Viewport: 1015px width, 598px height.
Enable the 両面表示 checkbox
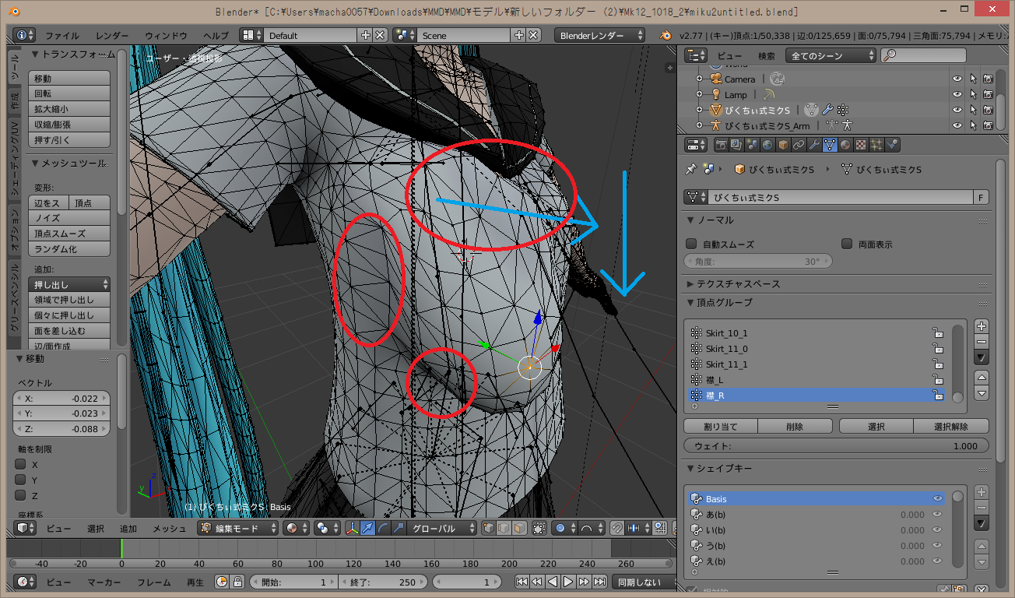847,244
